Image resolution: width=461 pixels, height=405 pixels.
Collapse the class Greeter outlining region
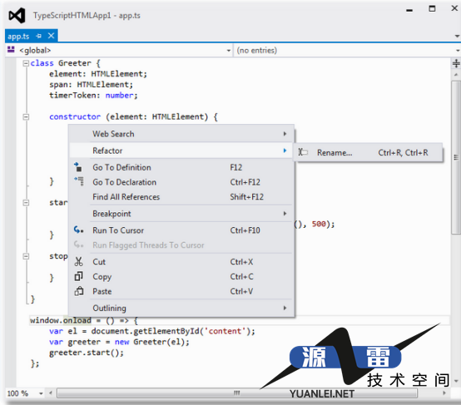(26, 63)
